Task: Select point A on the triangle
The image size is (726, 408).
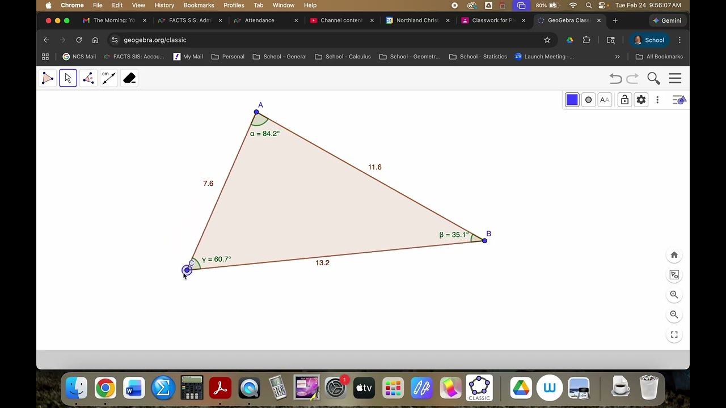Action: 256,112
